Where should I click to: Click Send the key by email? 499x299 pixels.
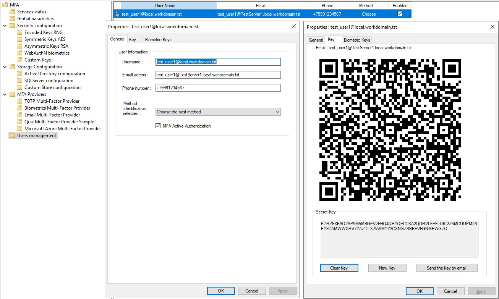pyautogui.click(x=446, y=268)
